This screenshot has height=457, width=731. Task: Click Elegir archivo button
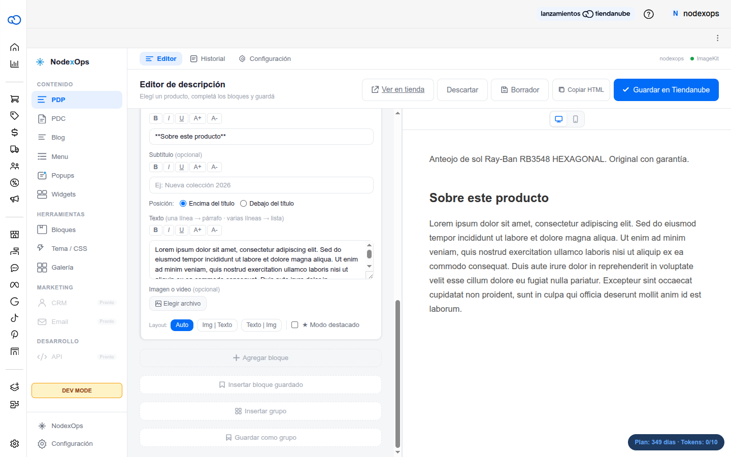[178, 304]
